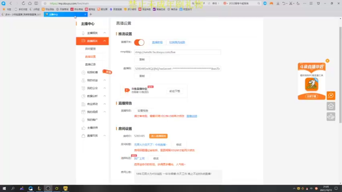The width and height of the screenshot is (342, 192).
Task: Switch to the first browser tab
Action: [21, 15]
